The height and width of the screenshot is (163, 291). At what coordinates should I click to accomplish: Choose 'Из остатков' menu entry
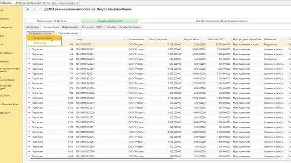tap(44, 43)
